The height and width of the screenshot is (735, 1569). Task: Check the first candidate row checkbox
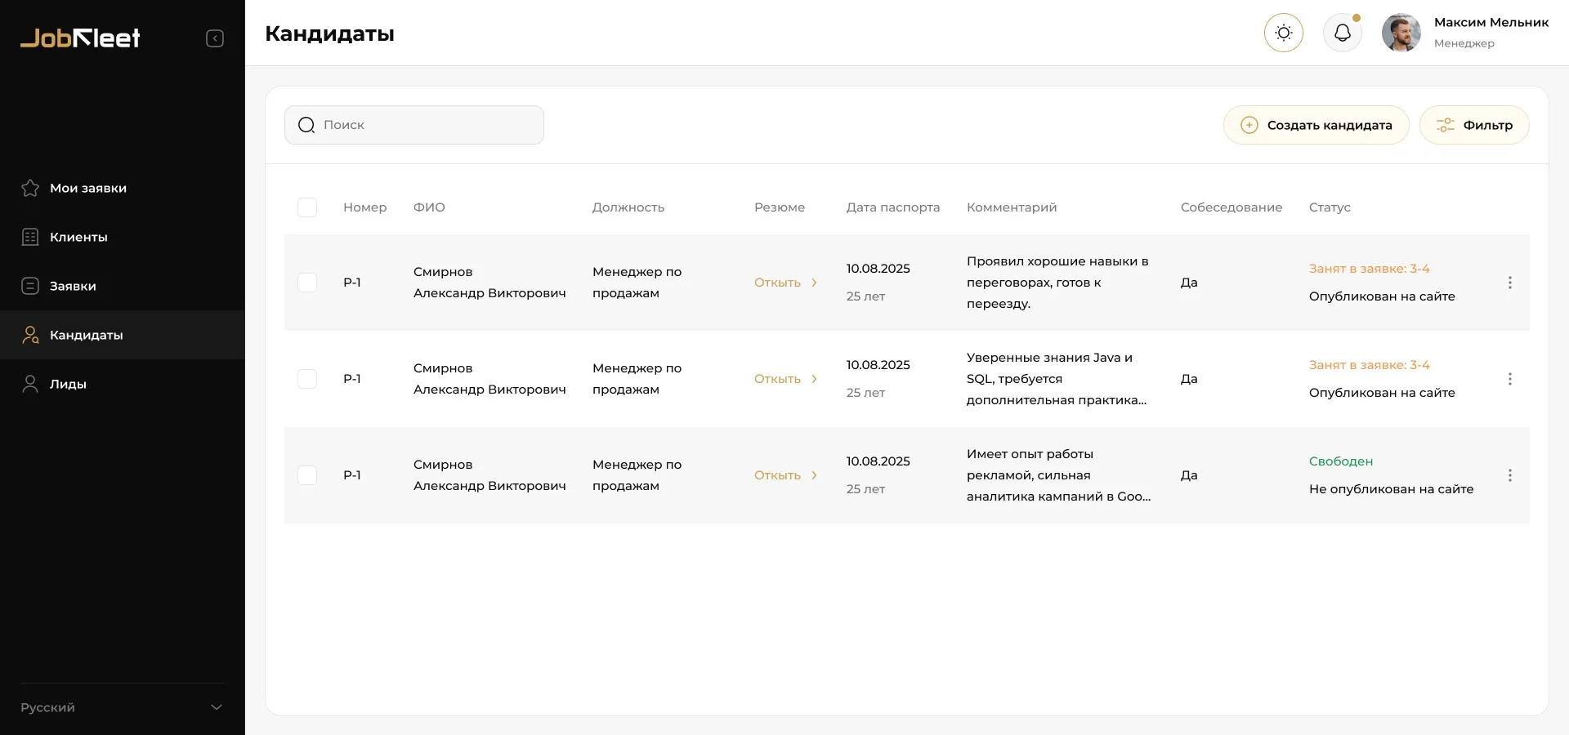307,283
